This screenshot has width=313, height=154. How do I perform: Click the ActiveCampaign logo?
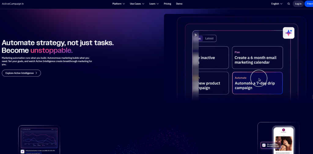pyautogui.click(x=13, y=4)
